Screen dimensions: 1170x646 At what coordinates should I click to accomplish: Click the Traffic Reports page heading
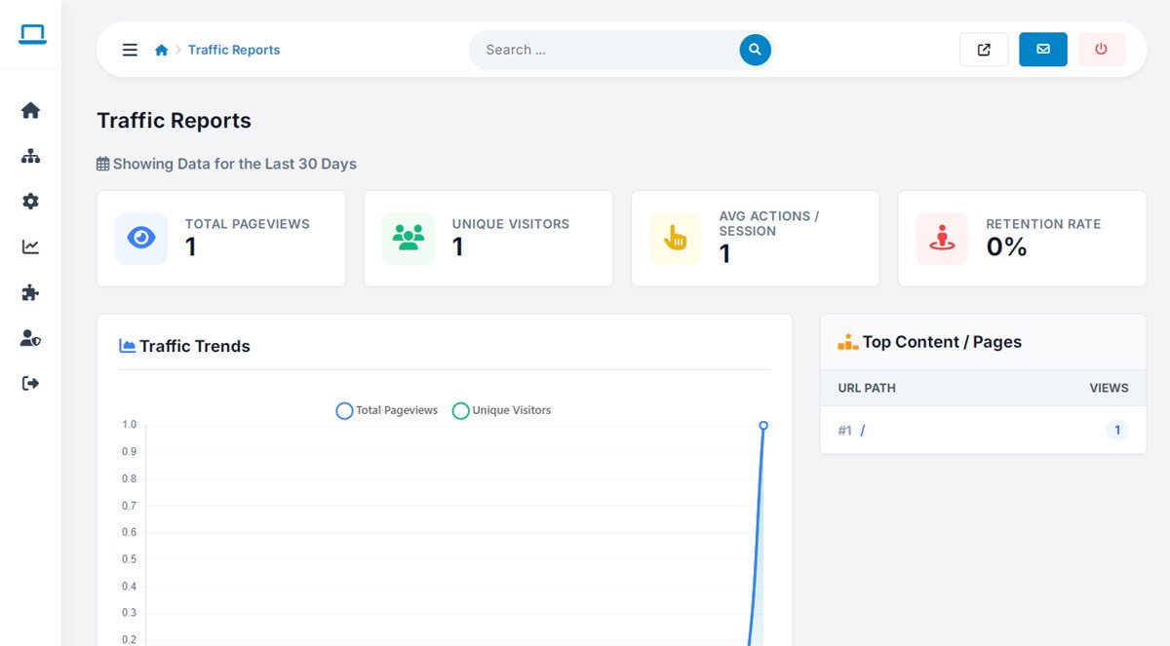(174, 121)
